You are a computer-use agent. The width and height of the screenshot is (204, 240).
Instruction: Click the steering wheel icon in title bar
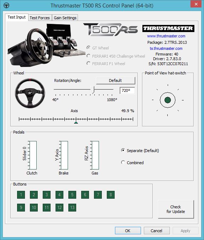[x=6, y=6]
